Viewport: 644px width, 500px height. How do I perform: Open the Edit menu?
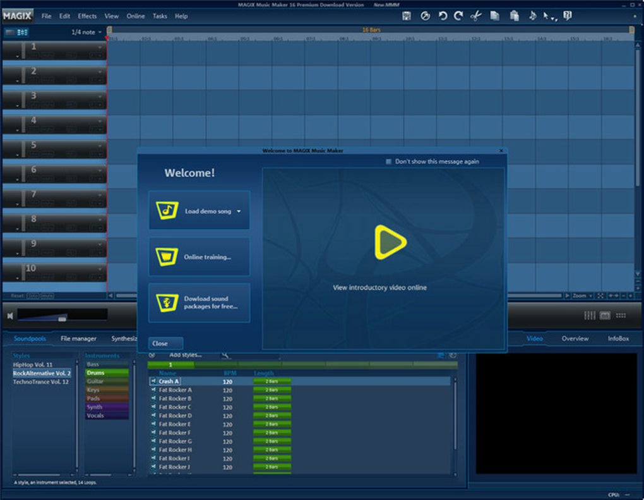coord(64,16)
